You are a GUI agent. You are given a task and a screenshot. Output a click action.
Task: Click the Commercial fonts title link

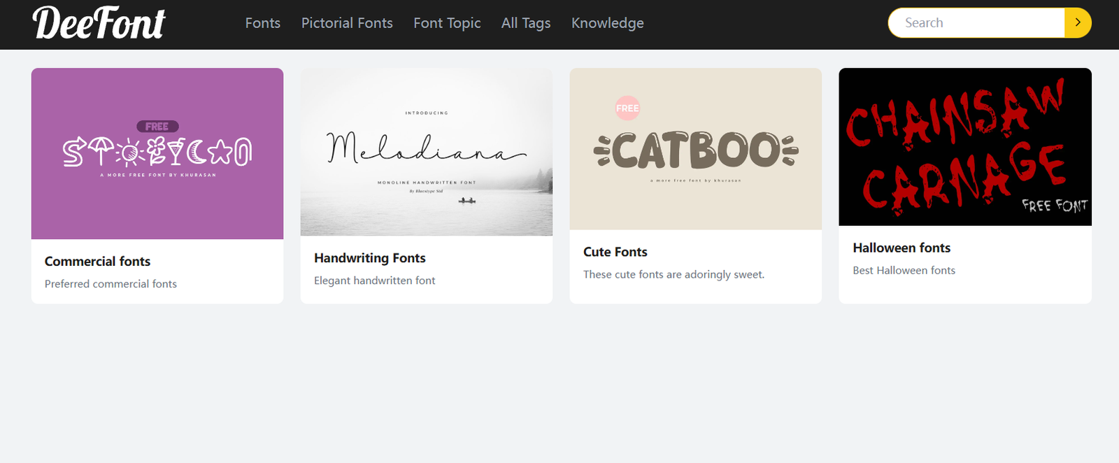pos(97,262)
